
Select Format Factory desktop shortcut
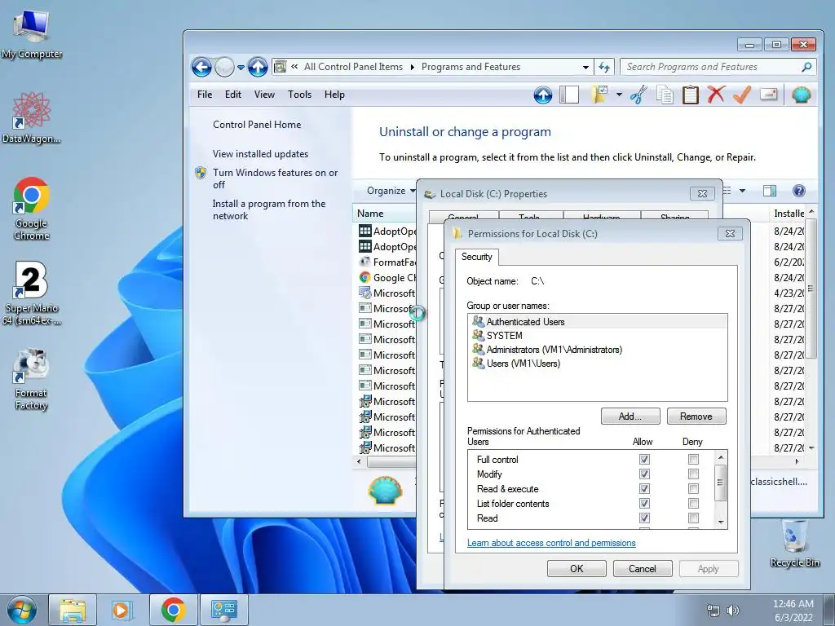(x=32, y=379)
